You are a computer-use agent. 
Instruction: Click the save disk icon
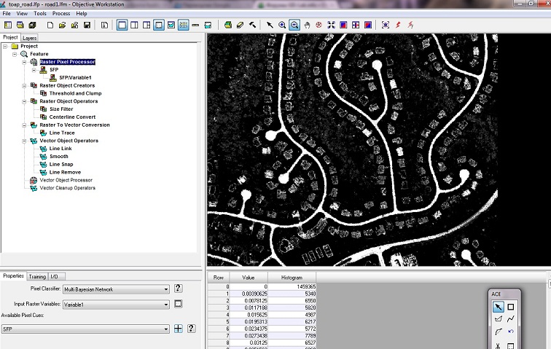(x=87, y=25)
